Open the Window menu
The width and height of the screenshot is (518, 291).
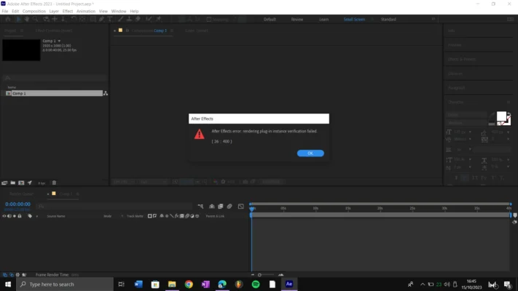[x=119, y=11]
